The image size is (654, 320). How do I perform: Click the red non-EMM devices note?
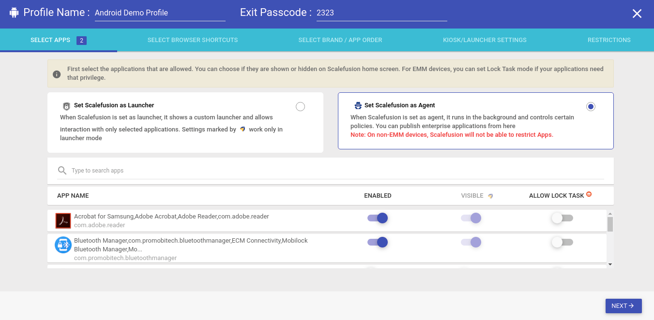coord(452,135)
